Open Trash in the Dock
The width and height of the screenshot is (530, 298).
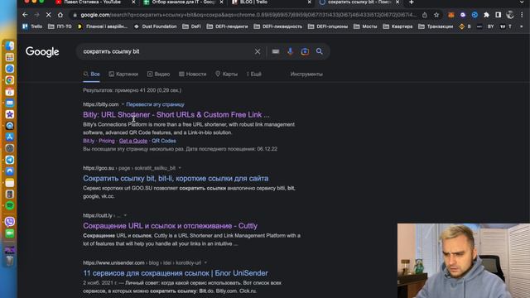pos(10,261)
